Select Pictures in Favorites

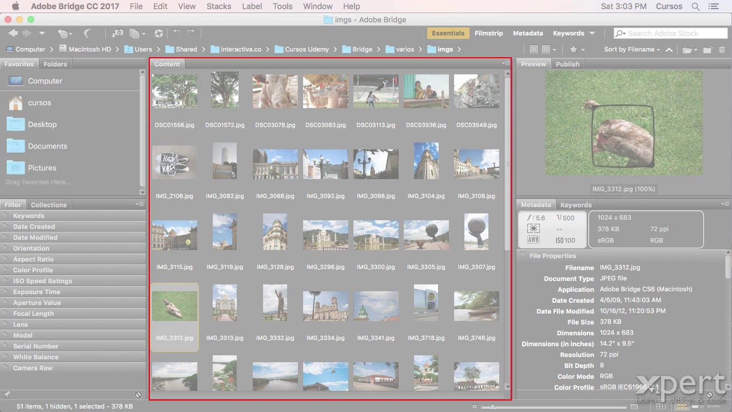click(42, 168)
